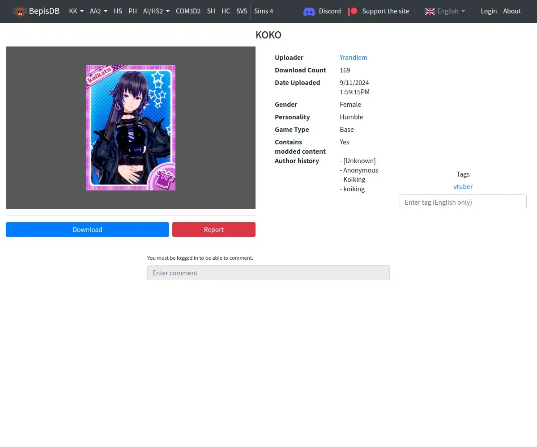Click Support the site link
The height and width of the screenshot is (447, 537).
click(x=385, y=11)
